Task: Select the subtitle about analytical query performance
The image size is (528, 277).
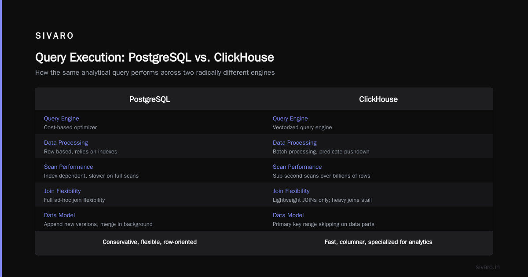Action: click(155, 73)
